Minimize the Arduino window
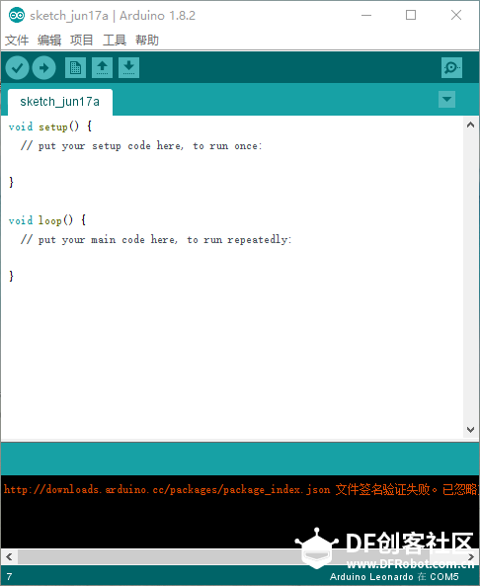 (x=366, y=16)
